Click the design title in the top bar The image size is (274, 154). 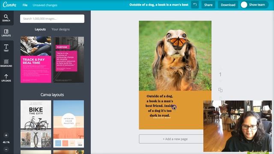click(x=159, y=5)
